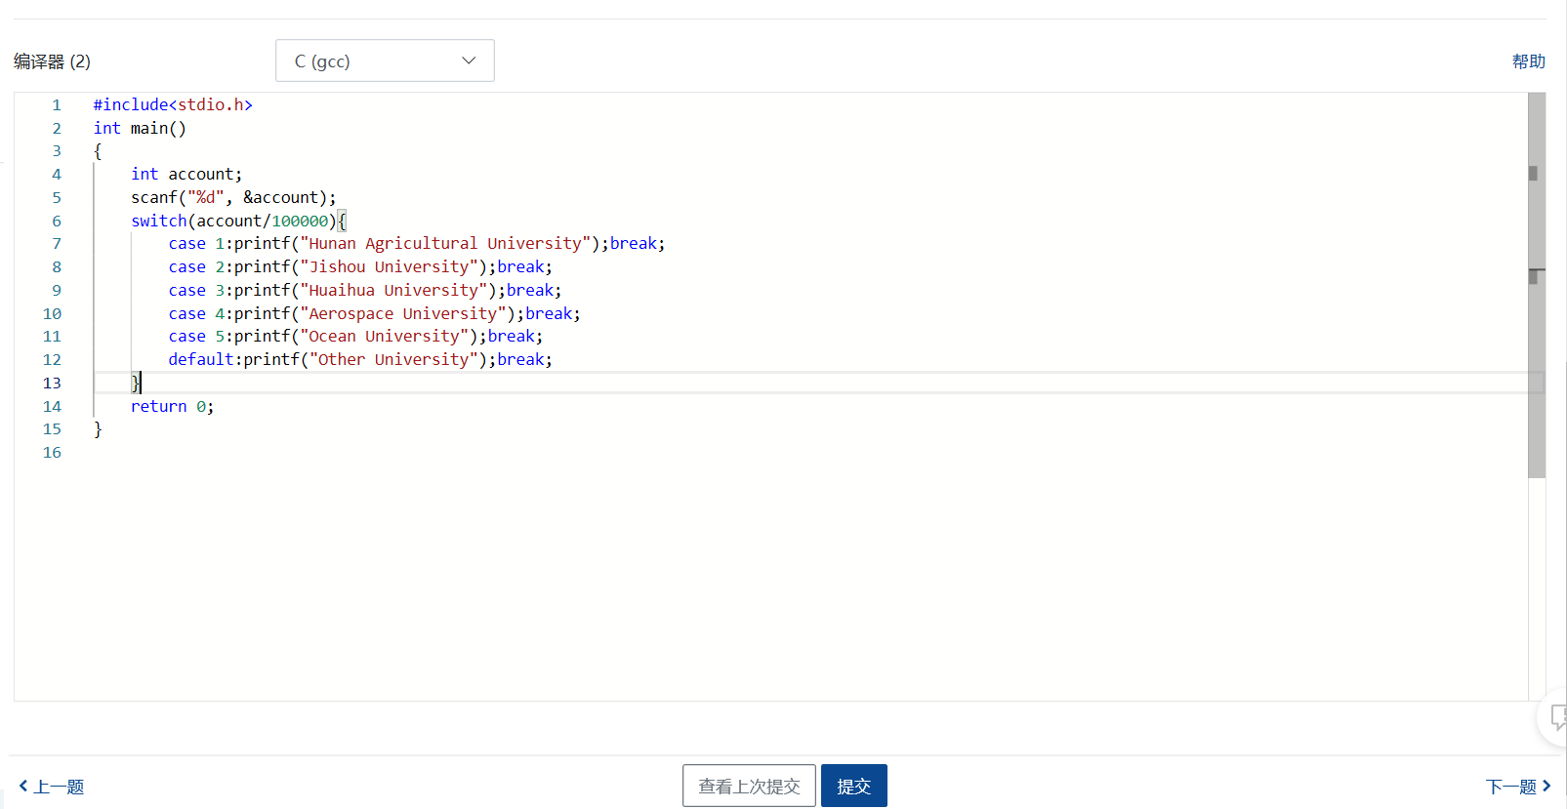This screenshot has height=809, width=1567.
Task: Place cursor on the #include<stdio.h> line
Action: (173, 104)
